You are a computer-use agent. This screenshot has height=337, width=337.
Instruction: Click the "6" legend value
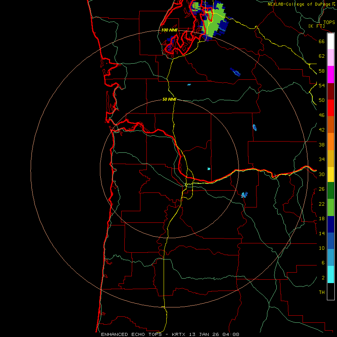point(323,262)
